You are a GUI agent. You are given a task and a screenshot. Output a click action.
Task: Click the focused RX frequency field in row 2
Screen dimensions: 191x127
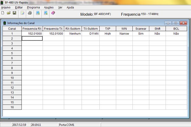(32, 39)
